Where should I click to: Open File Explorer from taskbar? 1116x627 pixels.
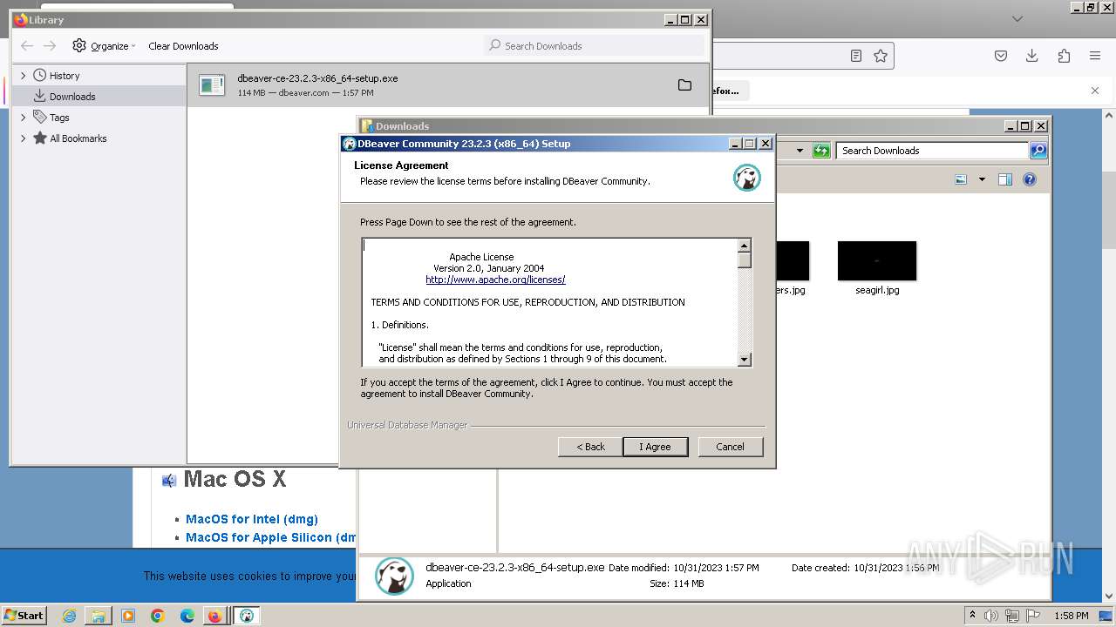[99, 616]
